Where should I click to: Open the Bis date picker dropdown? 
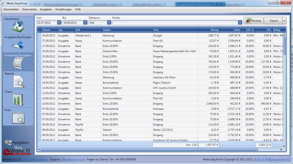[85, 23]
